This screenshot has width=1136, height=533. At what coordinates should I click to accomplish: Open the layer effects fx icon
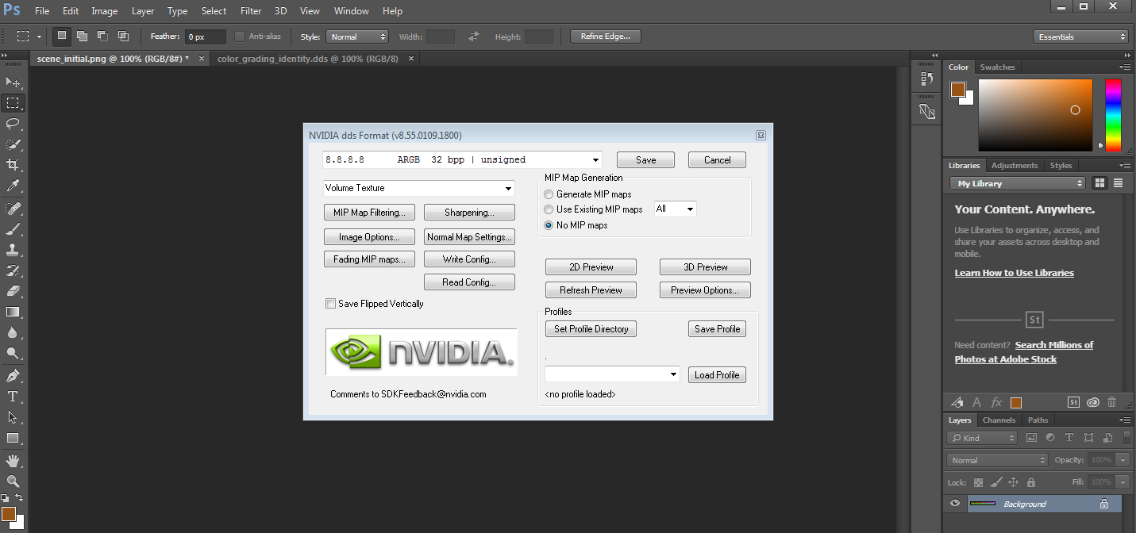point(996,402)
